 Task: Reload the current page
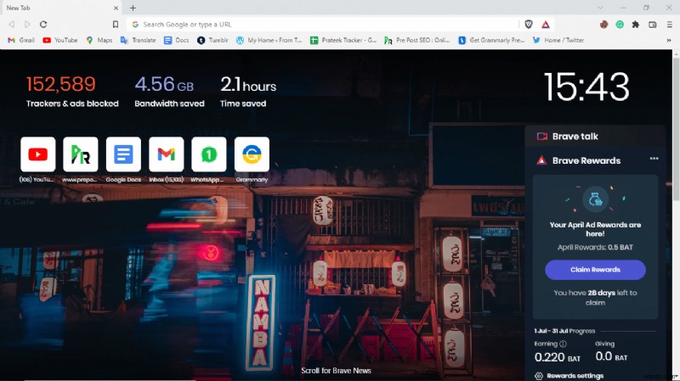[43, 25]
